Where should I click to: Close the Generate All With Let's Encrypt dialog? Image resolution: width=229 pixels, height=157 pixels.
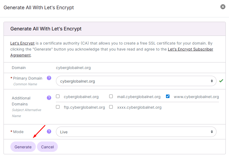click(x=223, y=7)
